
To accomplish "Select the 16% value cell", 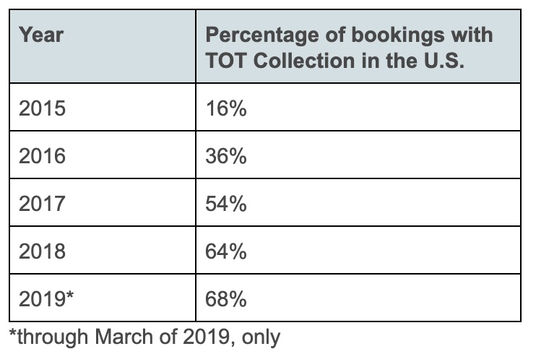I will pyautogui.click(x=226, y=108).
